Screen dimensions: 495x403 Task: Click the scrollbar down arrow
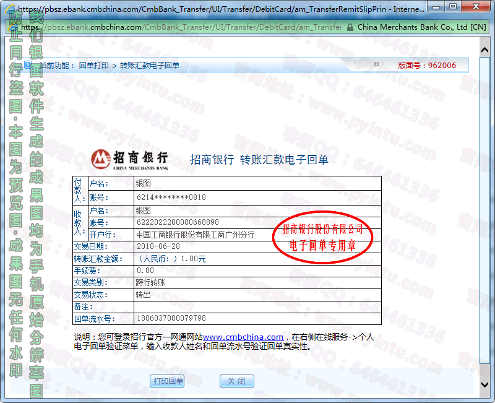click(x=484, y=384)
